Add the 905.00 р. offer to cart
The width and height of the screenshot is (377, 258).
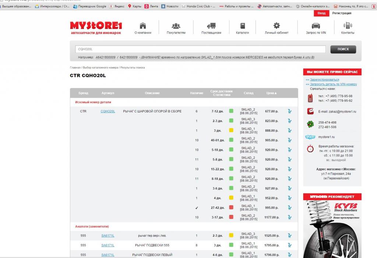tap(290, 140)
